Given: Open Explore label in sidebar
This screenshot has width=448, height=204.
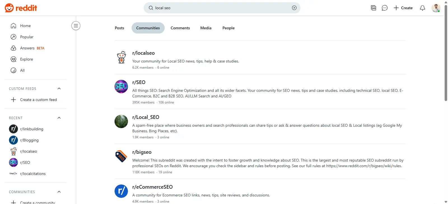Looking at the screenshot, I should tap(27, 59).
